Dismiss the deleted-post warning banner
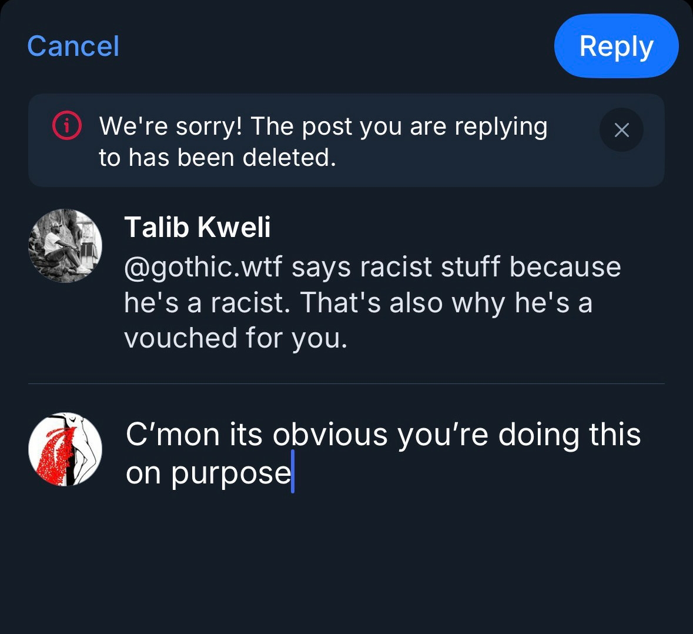The image size is (693, 634). 621,130
